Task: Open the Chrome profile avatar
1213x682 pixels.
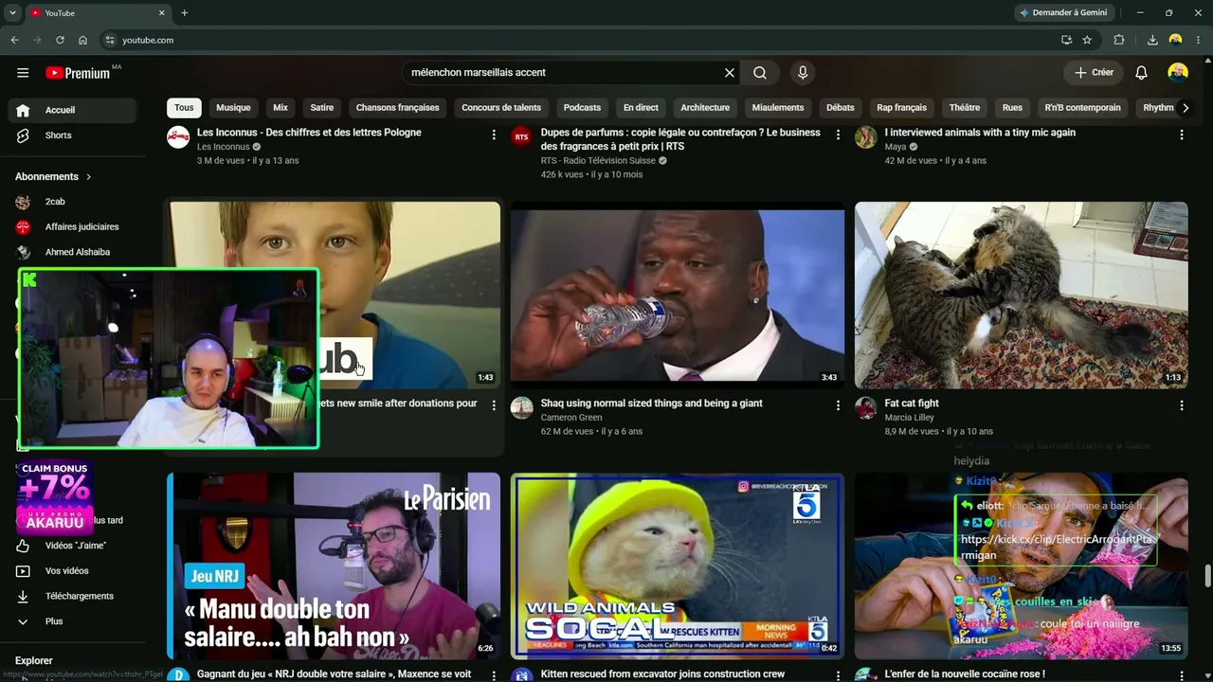Action: tap(1175, 40)
